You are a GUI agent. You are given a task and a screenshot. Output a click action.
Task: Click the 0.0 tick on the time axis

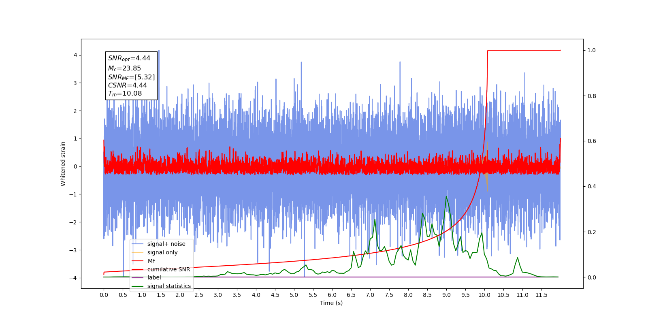click(104, 295)
